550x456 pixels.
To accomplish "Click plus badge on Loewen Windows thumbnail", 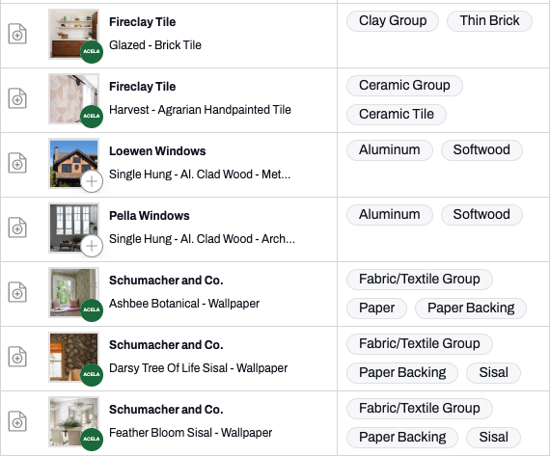I will pos(92,181).
